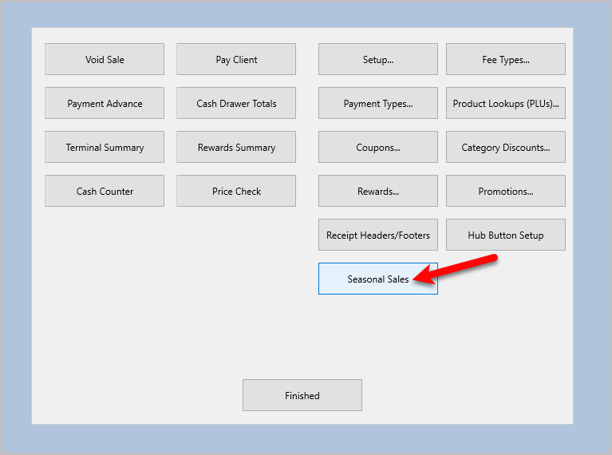The height and width of the screenshot is (455, 612).
Task: Click the Price Check button
Action: (x=236, y=191)
